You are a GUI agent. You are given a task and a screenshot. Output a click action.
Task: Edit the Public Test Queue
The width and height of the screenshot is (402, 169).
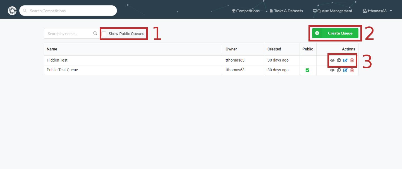pyautogui.click(x=345, y=70)
